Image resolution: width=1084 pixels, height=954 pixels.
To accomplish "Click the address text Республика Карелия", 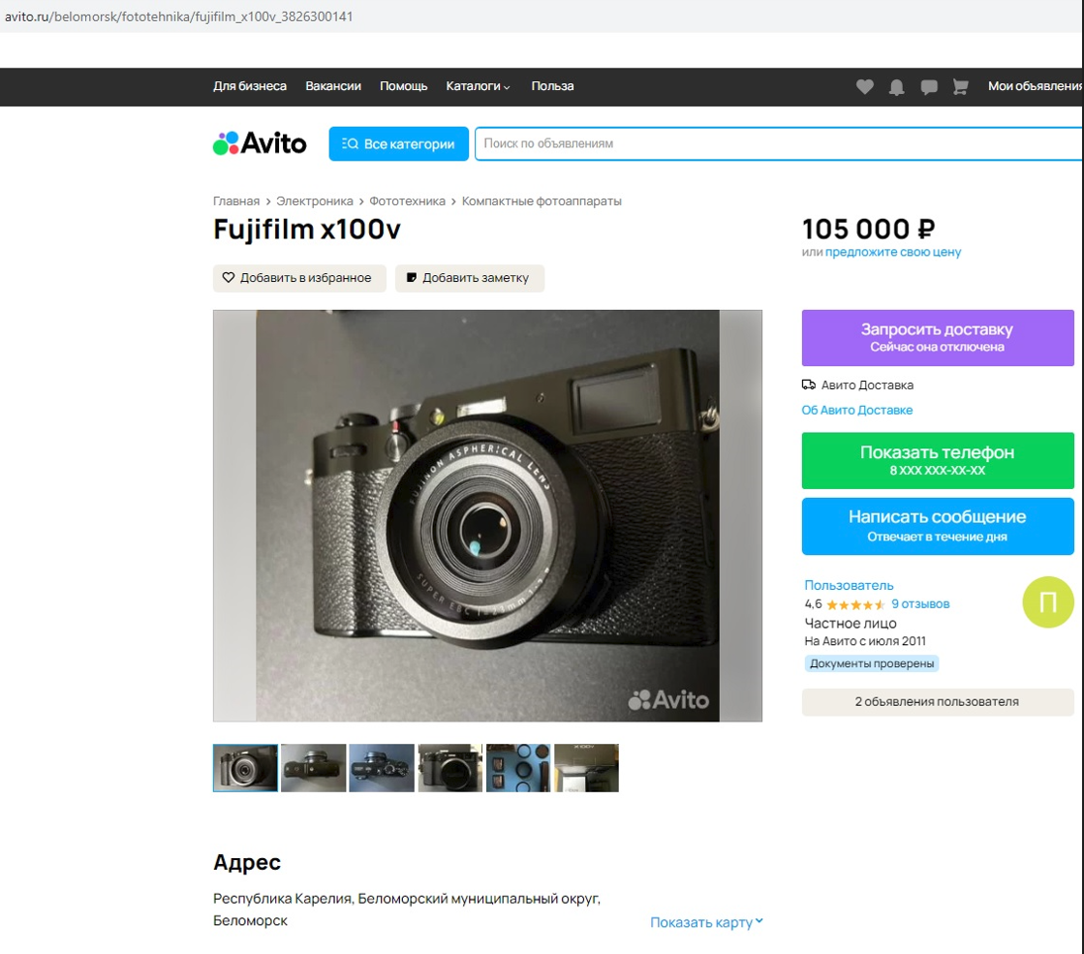I will point(283,899).
